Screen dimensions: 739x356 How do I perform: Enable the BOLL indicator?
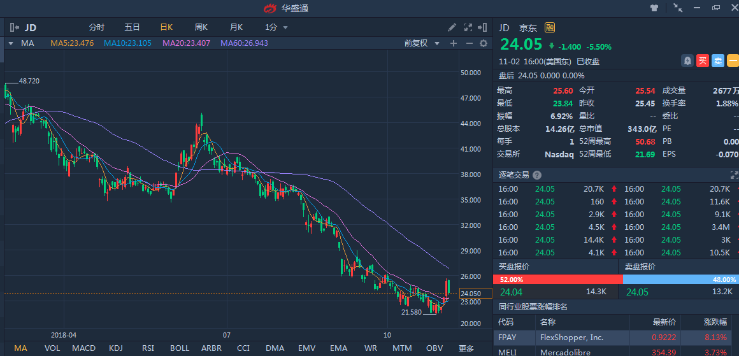(x=180, y=348)
